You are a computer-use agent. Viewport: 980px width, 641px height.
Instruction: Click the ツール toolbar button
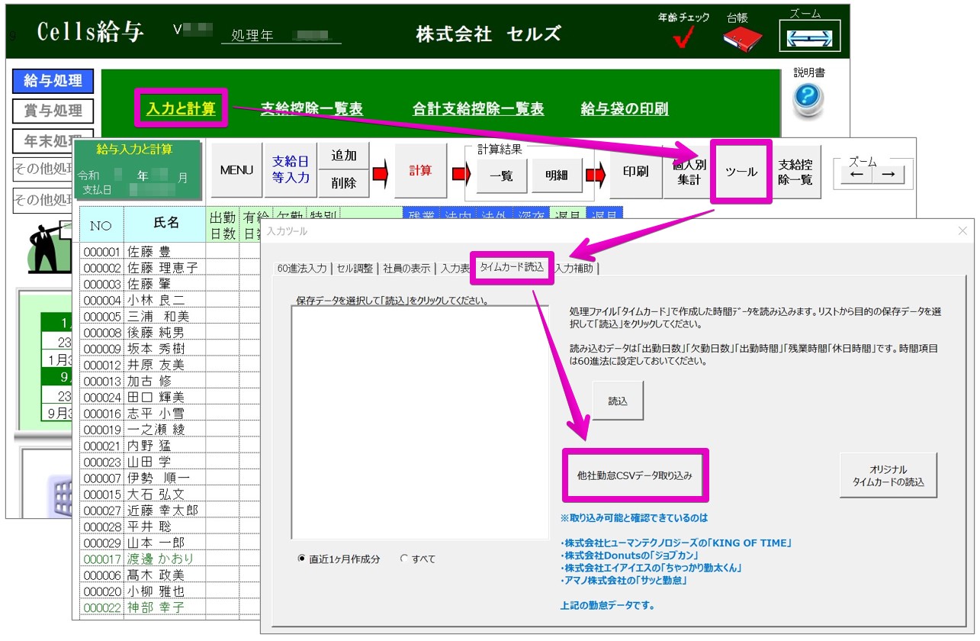741,172
